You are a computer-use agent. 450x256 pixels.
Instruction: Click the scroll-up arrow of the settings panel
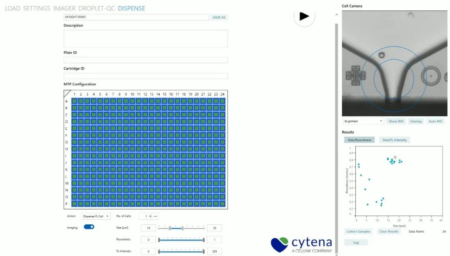pos(336,15)
